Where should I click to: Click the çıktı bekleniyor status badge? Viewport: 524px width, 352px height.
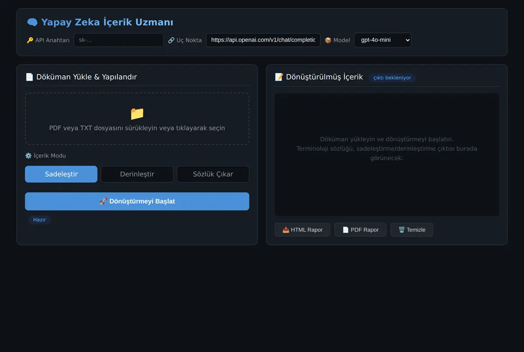[x=392, y=78]
